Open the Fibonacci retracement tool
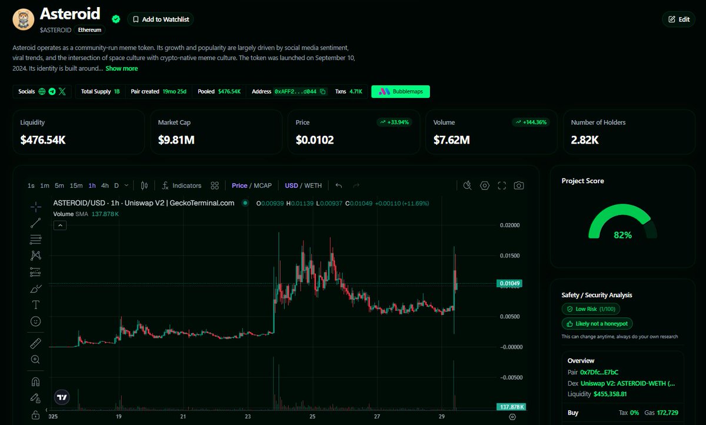 pos(36,240)
